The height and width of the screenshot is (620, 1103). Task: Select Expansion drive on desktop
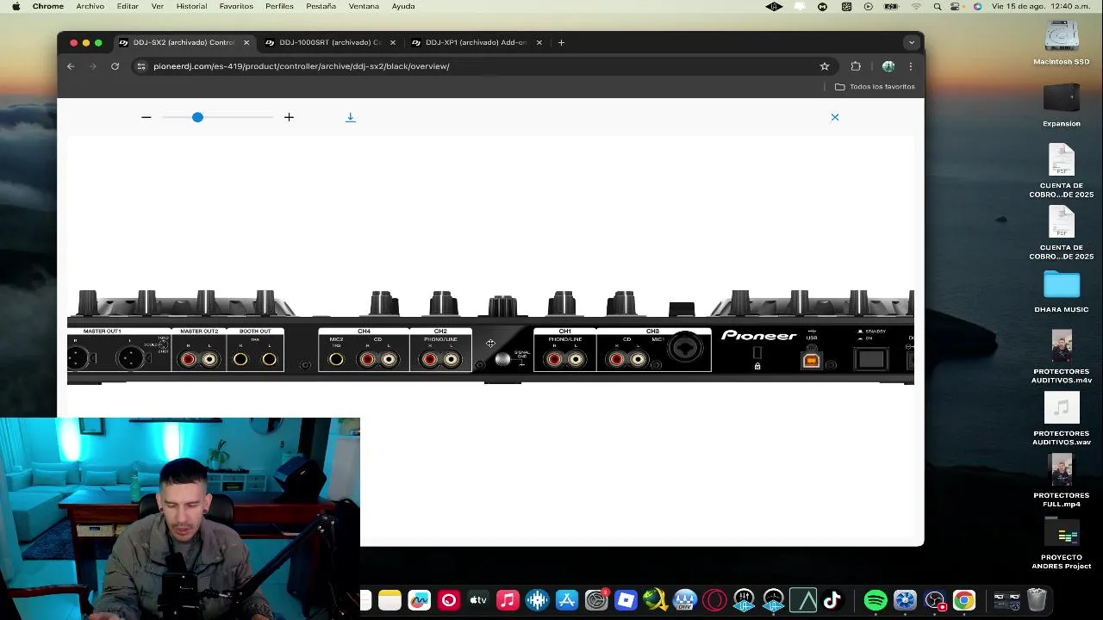tap(1062, 105)
